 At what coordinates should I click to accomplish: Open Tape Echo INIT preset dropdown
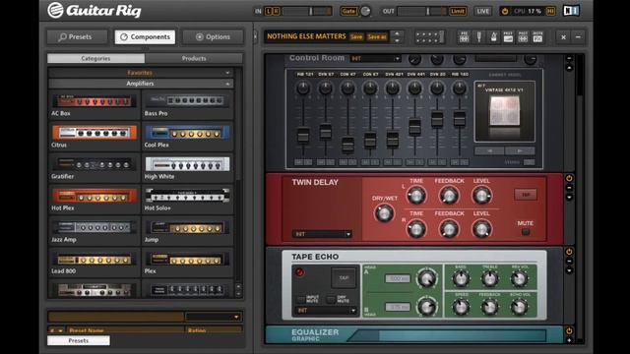pos(326,311)
